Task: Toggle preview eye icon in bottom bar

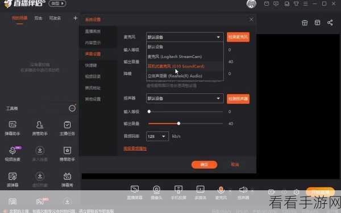Action: (284, 192)
